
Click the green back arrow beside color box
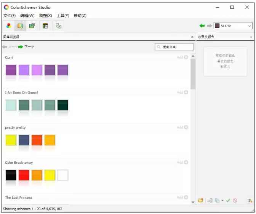[202, 26]
